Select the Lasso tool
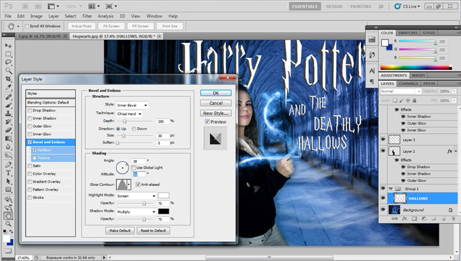Viewport: 461px width, 261px height. (8, 63)
